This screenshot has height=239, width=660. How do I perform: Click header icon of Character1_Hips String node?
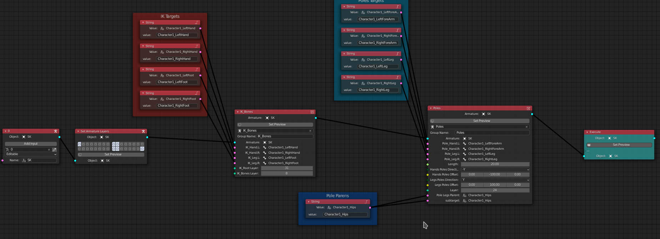point(366,202)
